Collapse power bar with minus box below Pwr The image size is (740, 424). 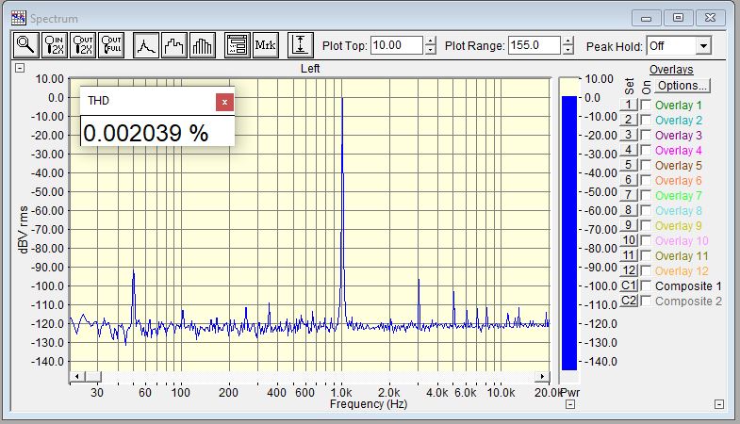(x=570, y=404)
